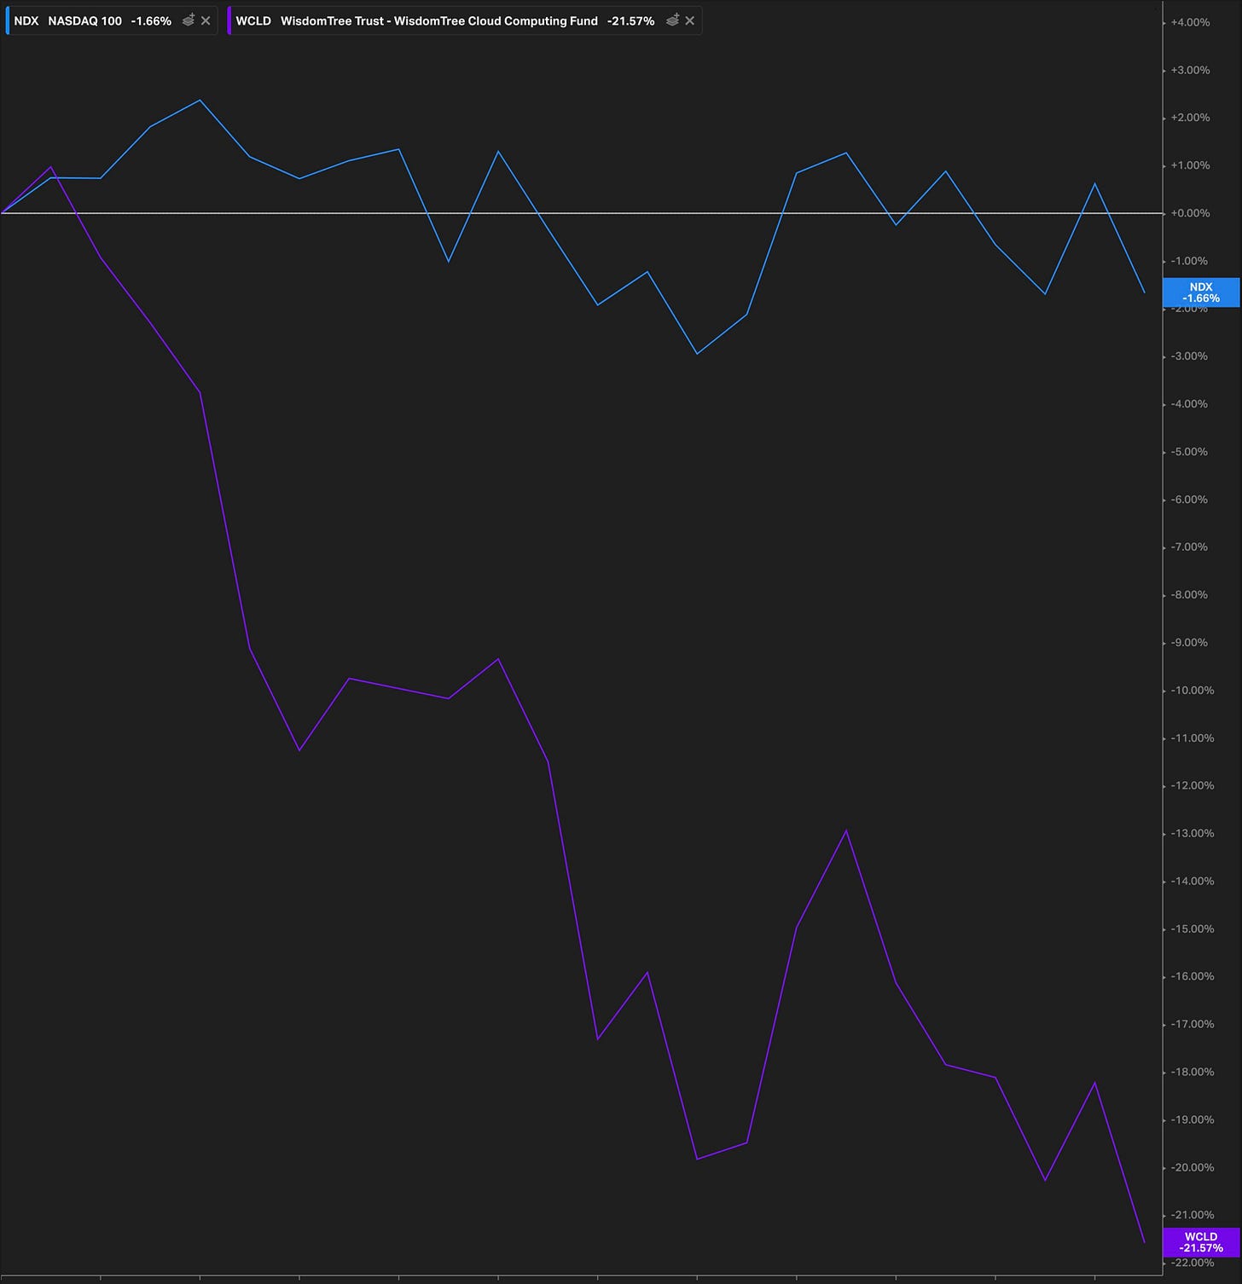This screenshot has width=1242, height=1284.
Task: Click the purple WCLD -21.57% axis tag
Action: pos(1201,1242)
